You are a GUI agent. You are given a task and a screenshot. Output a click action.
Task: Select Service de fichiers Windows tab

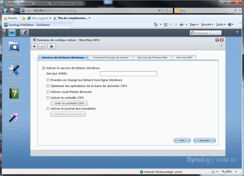click(x=63, y=57)
